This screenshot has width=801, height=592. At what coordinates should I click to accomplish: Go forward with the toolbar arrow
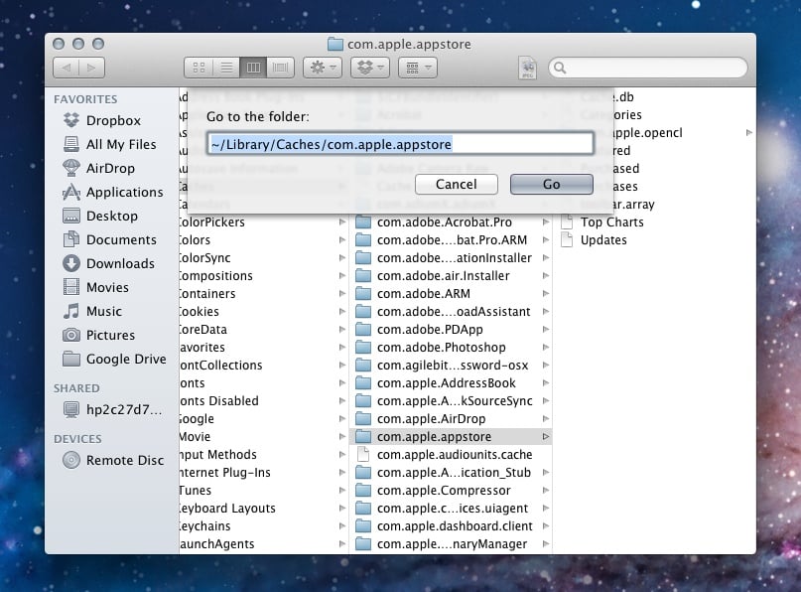[x=92, y=68]
